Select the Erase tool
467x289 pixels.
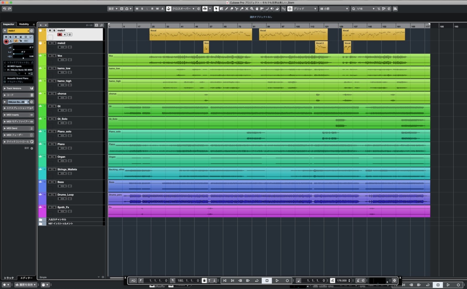(231, 9)
